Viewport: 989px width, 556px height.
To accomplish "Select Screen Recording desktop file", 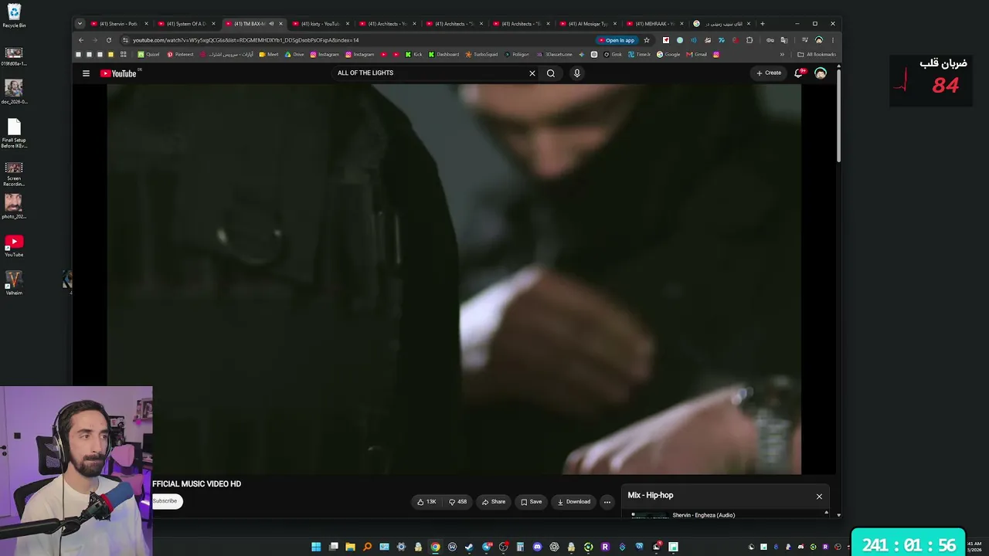I will point(14,174).
